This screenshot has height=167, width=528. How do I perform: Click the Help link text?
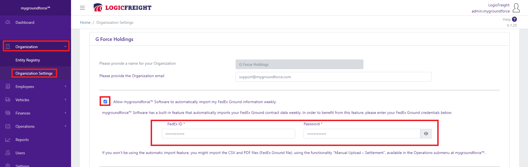coord(507,19)
